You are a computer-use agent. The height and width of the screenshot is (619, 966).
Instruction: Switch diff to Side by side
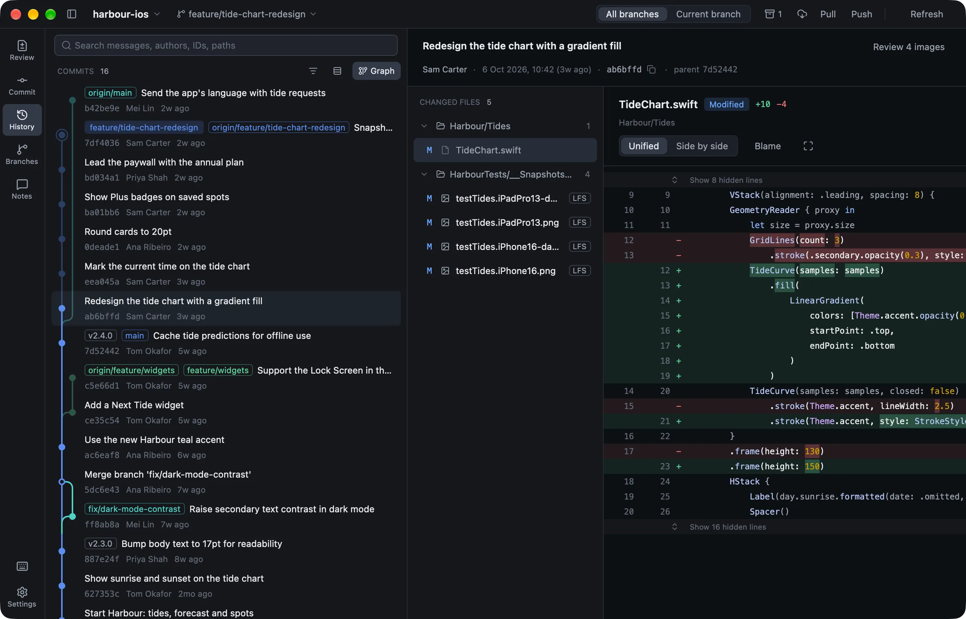(x=701, y=146)
